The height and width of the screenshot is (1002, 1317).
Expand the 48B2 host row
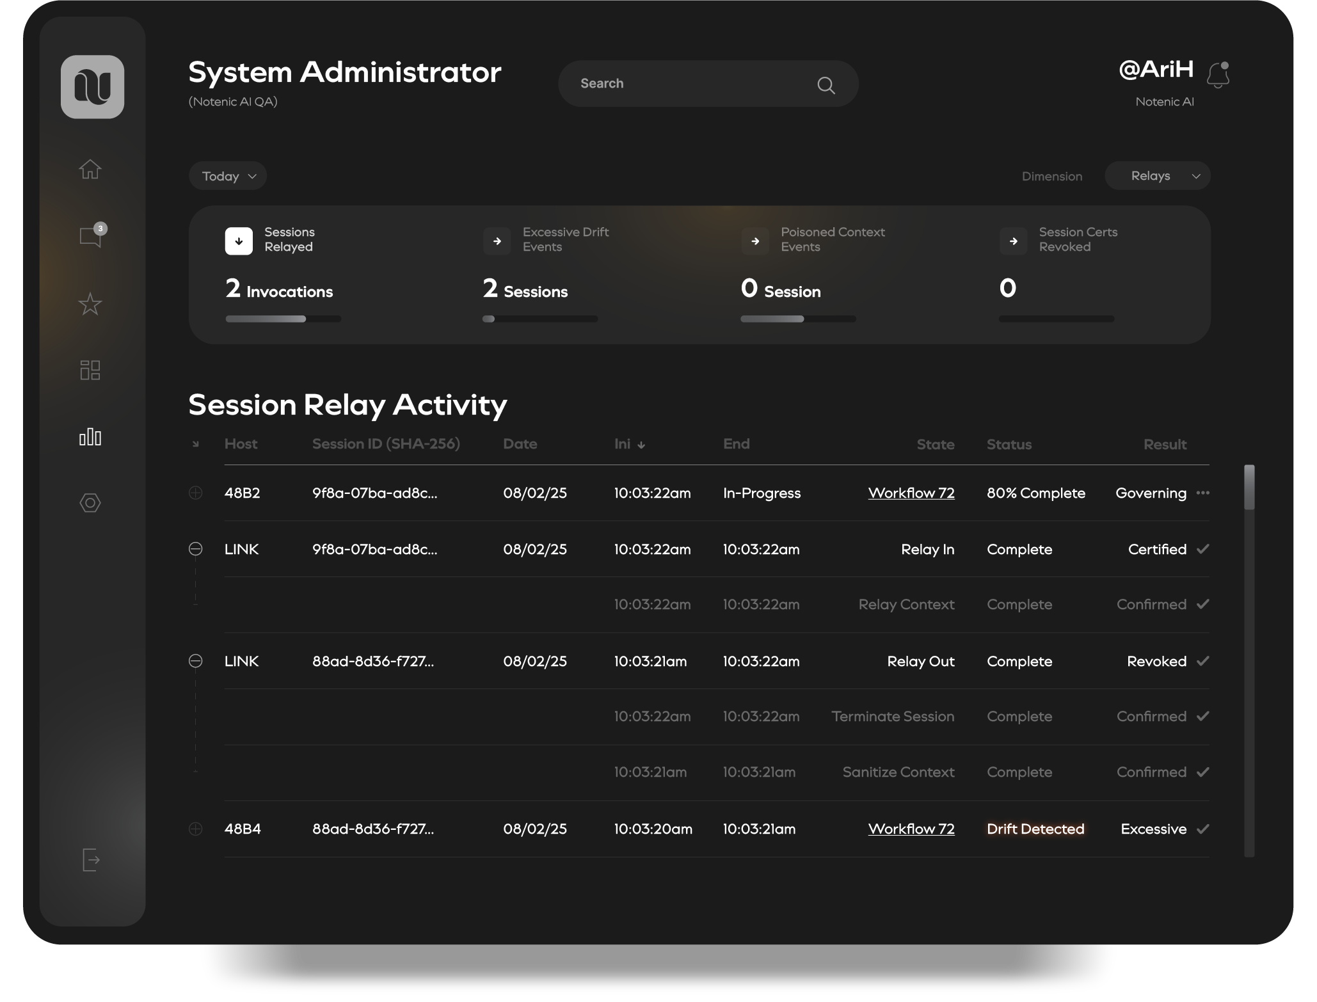pyautogui.click(x=196, y=493)
